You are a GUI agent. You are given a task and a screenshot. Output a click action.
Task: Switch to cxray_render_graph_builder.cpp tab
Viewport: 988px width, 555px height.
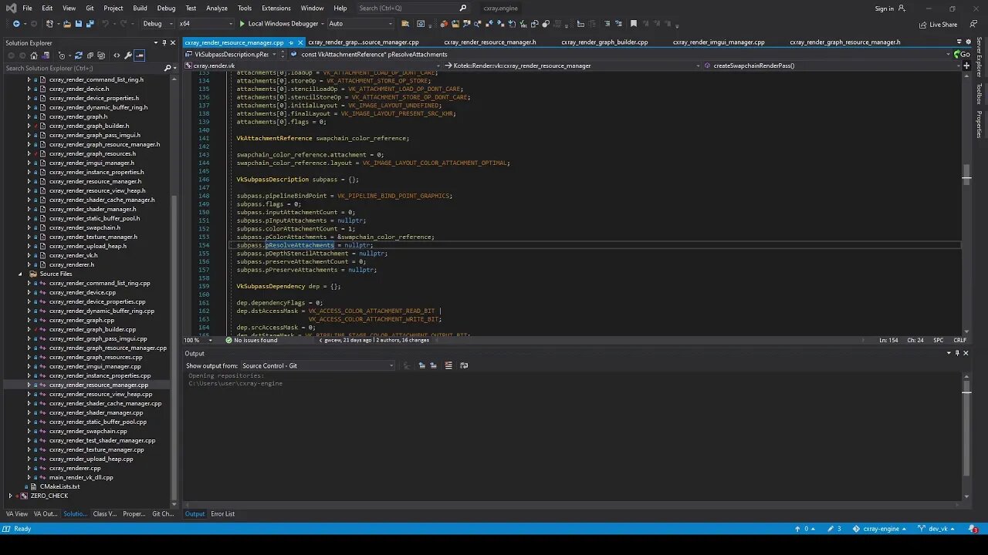pyautogui.click(x=604, y=42)
